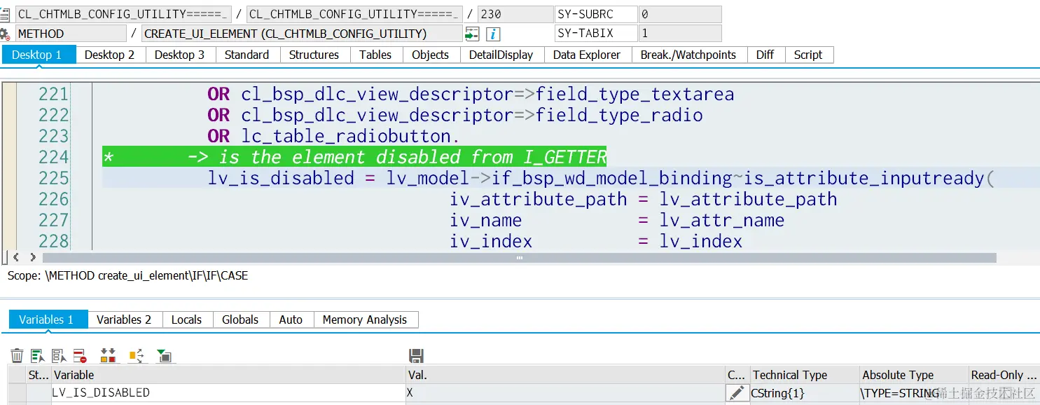Screen dimensions: 1040x405
Task: Click the green list-select icon beside trash
Action: pos(38,356)
